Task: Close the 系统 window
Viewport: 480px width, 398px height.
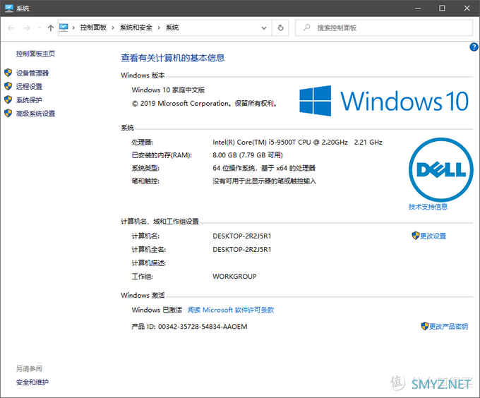Action: coord(467,8)
